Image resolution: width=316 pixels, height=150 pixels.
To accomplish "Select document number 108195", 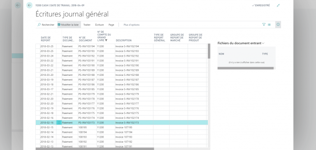I will (x=87, y=127).
